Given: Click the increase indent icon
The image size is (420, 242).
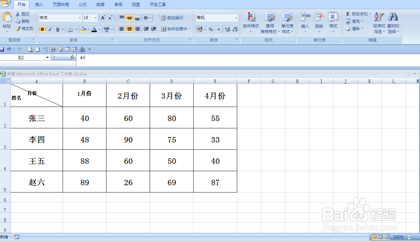Looking at the screenshot, I should pyautogui.click(x=153, y=29).
